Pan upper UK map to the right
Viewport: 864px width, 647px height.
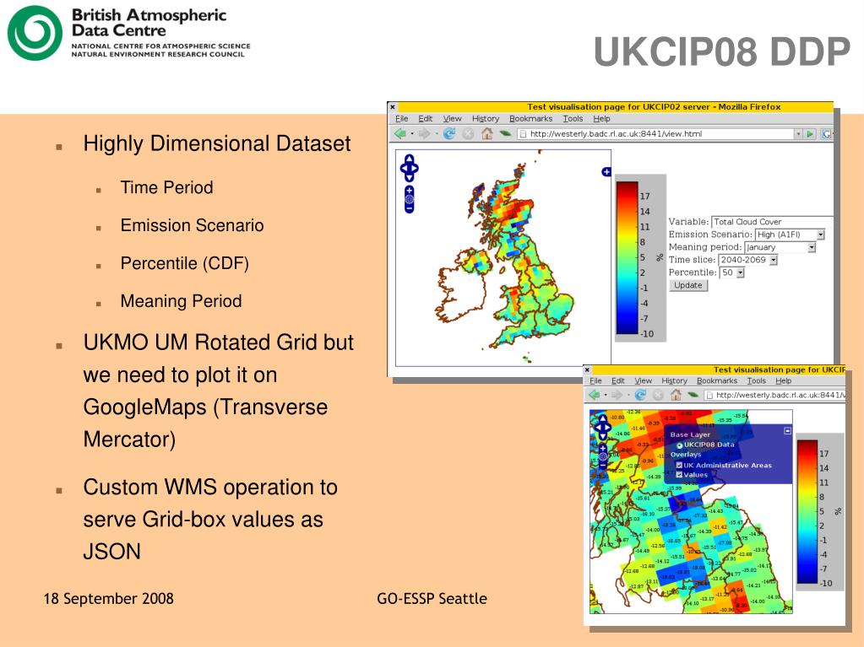[415, 169]
